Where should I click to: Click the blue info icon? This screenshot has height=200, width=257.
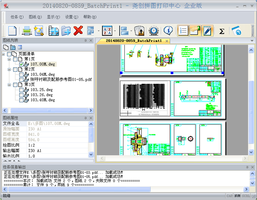coord(168,31)
